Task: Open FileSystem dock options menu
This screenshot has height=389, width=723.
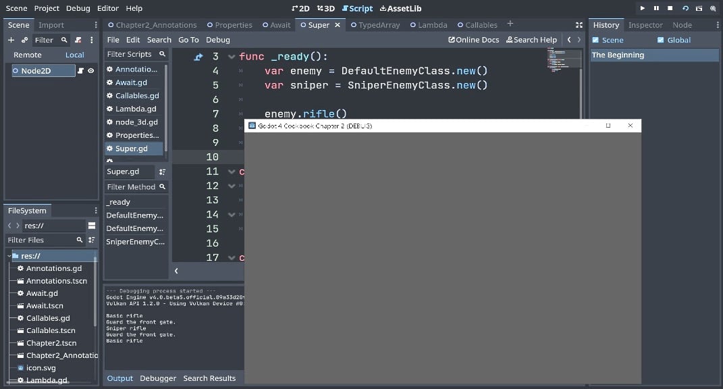Action: (x=96, y=211)
